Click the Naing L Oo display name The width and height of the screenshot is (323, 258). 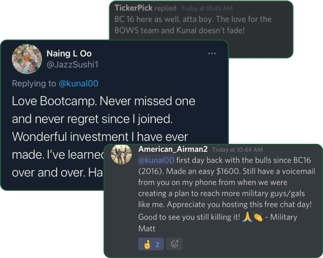point(69,53)
